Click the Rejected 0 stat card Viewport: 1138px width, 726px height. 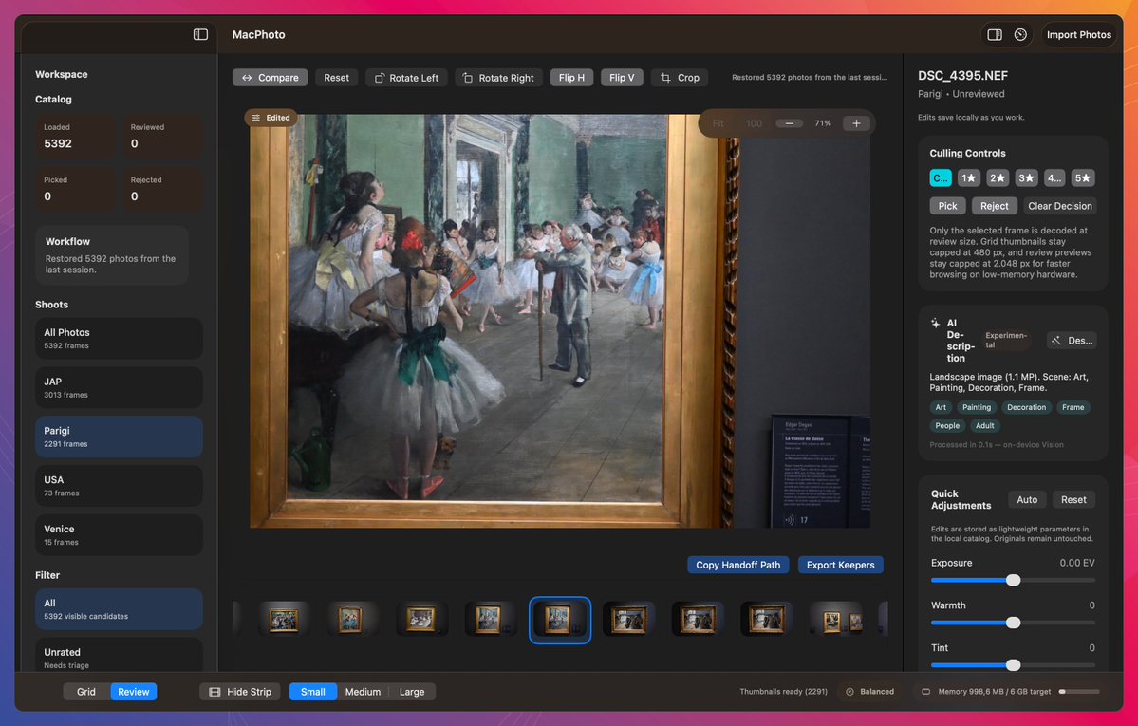click(x=162, y=189)
